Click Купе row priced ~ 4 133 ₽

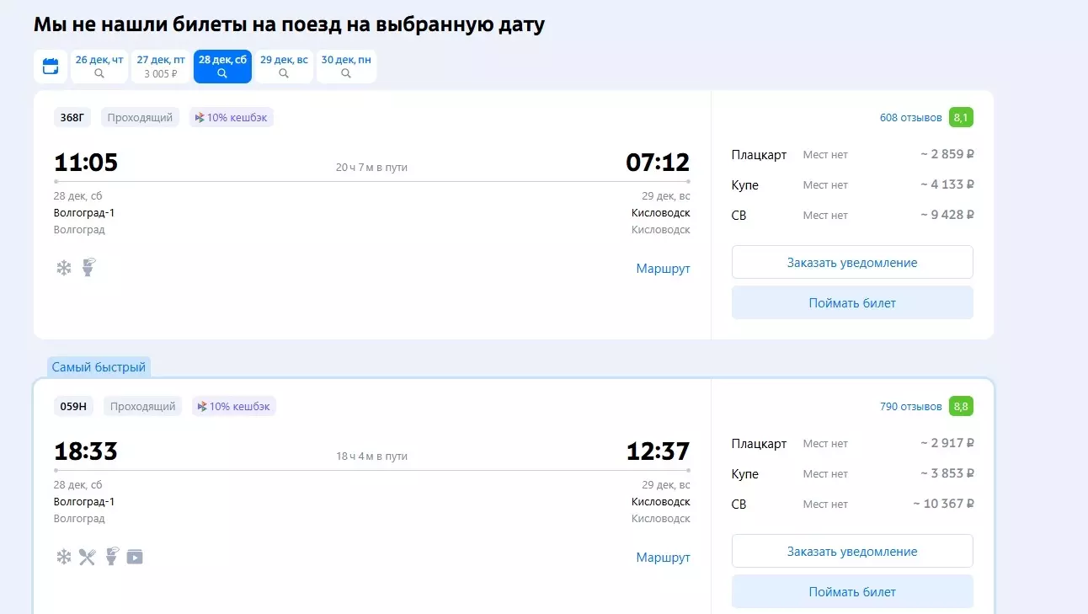(852, 185)
